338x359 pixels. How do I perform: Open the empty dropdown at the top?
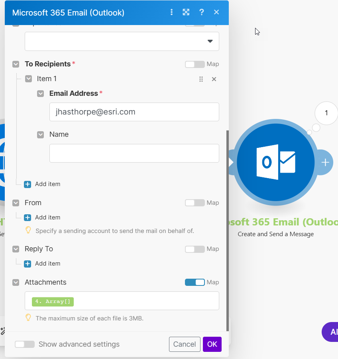(x=122, y=41)
